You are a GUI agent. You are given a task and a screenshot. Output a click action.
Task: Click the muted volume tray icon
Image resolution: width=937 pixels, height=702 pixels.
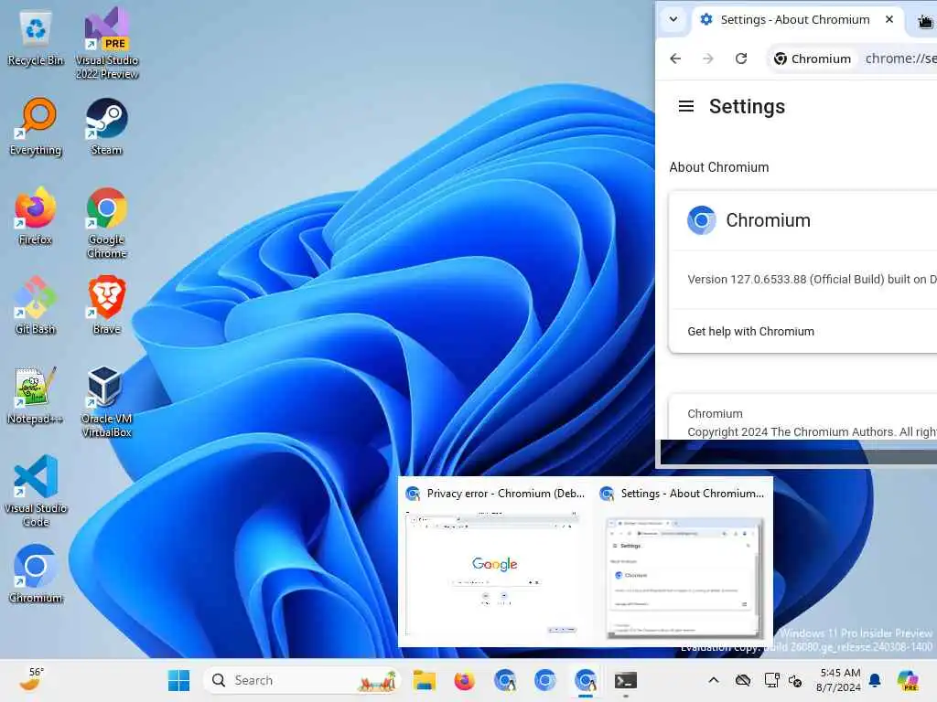tap(795, 680)
